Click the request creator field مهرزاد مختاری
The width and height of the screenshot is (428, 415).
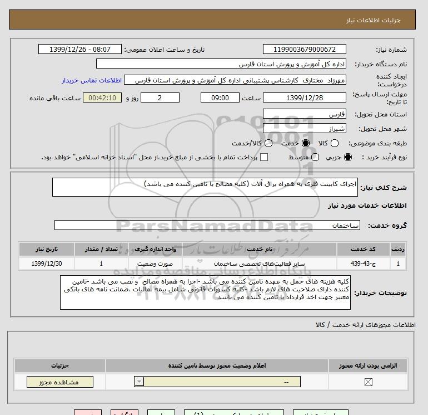[x=235, y=80]
